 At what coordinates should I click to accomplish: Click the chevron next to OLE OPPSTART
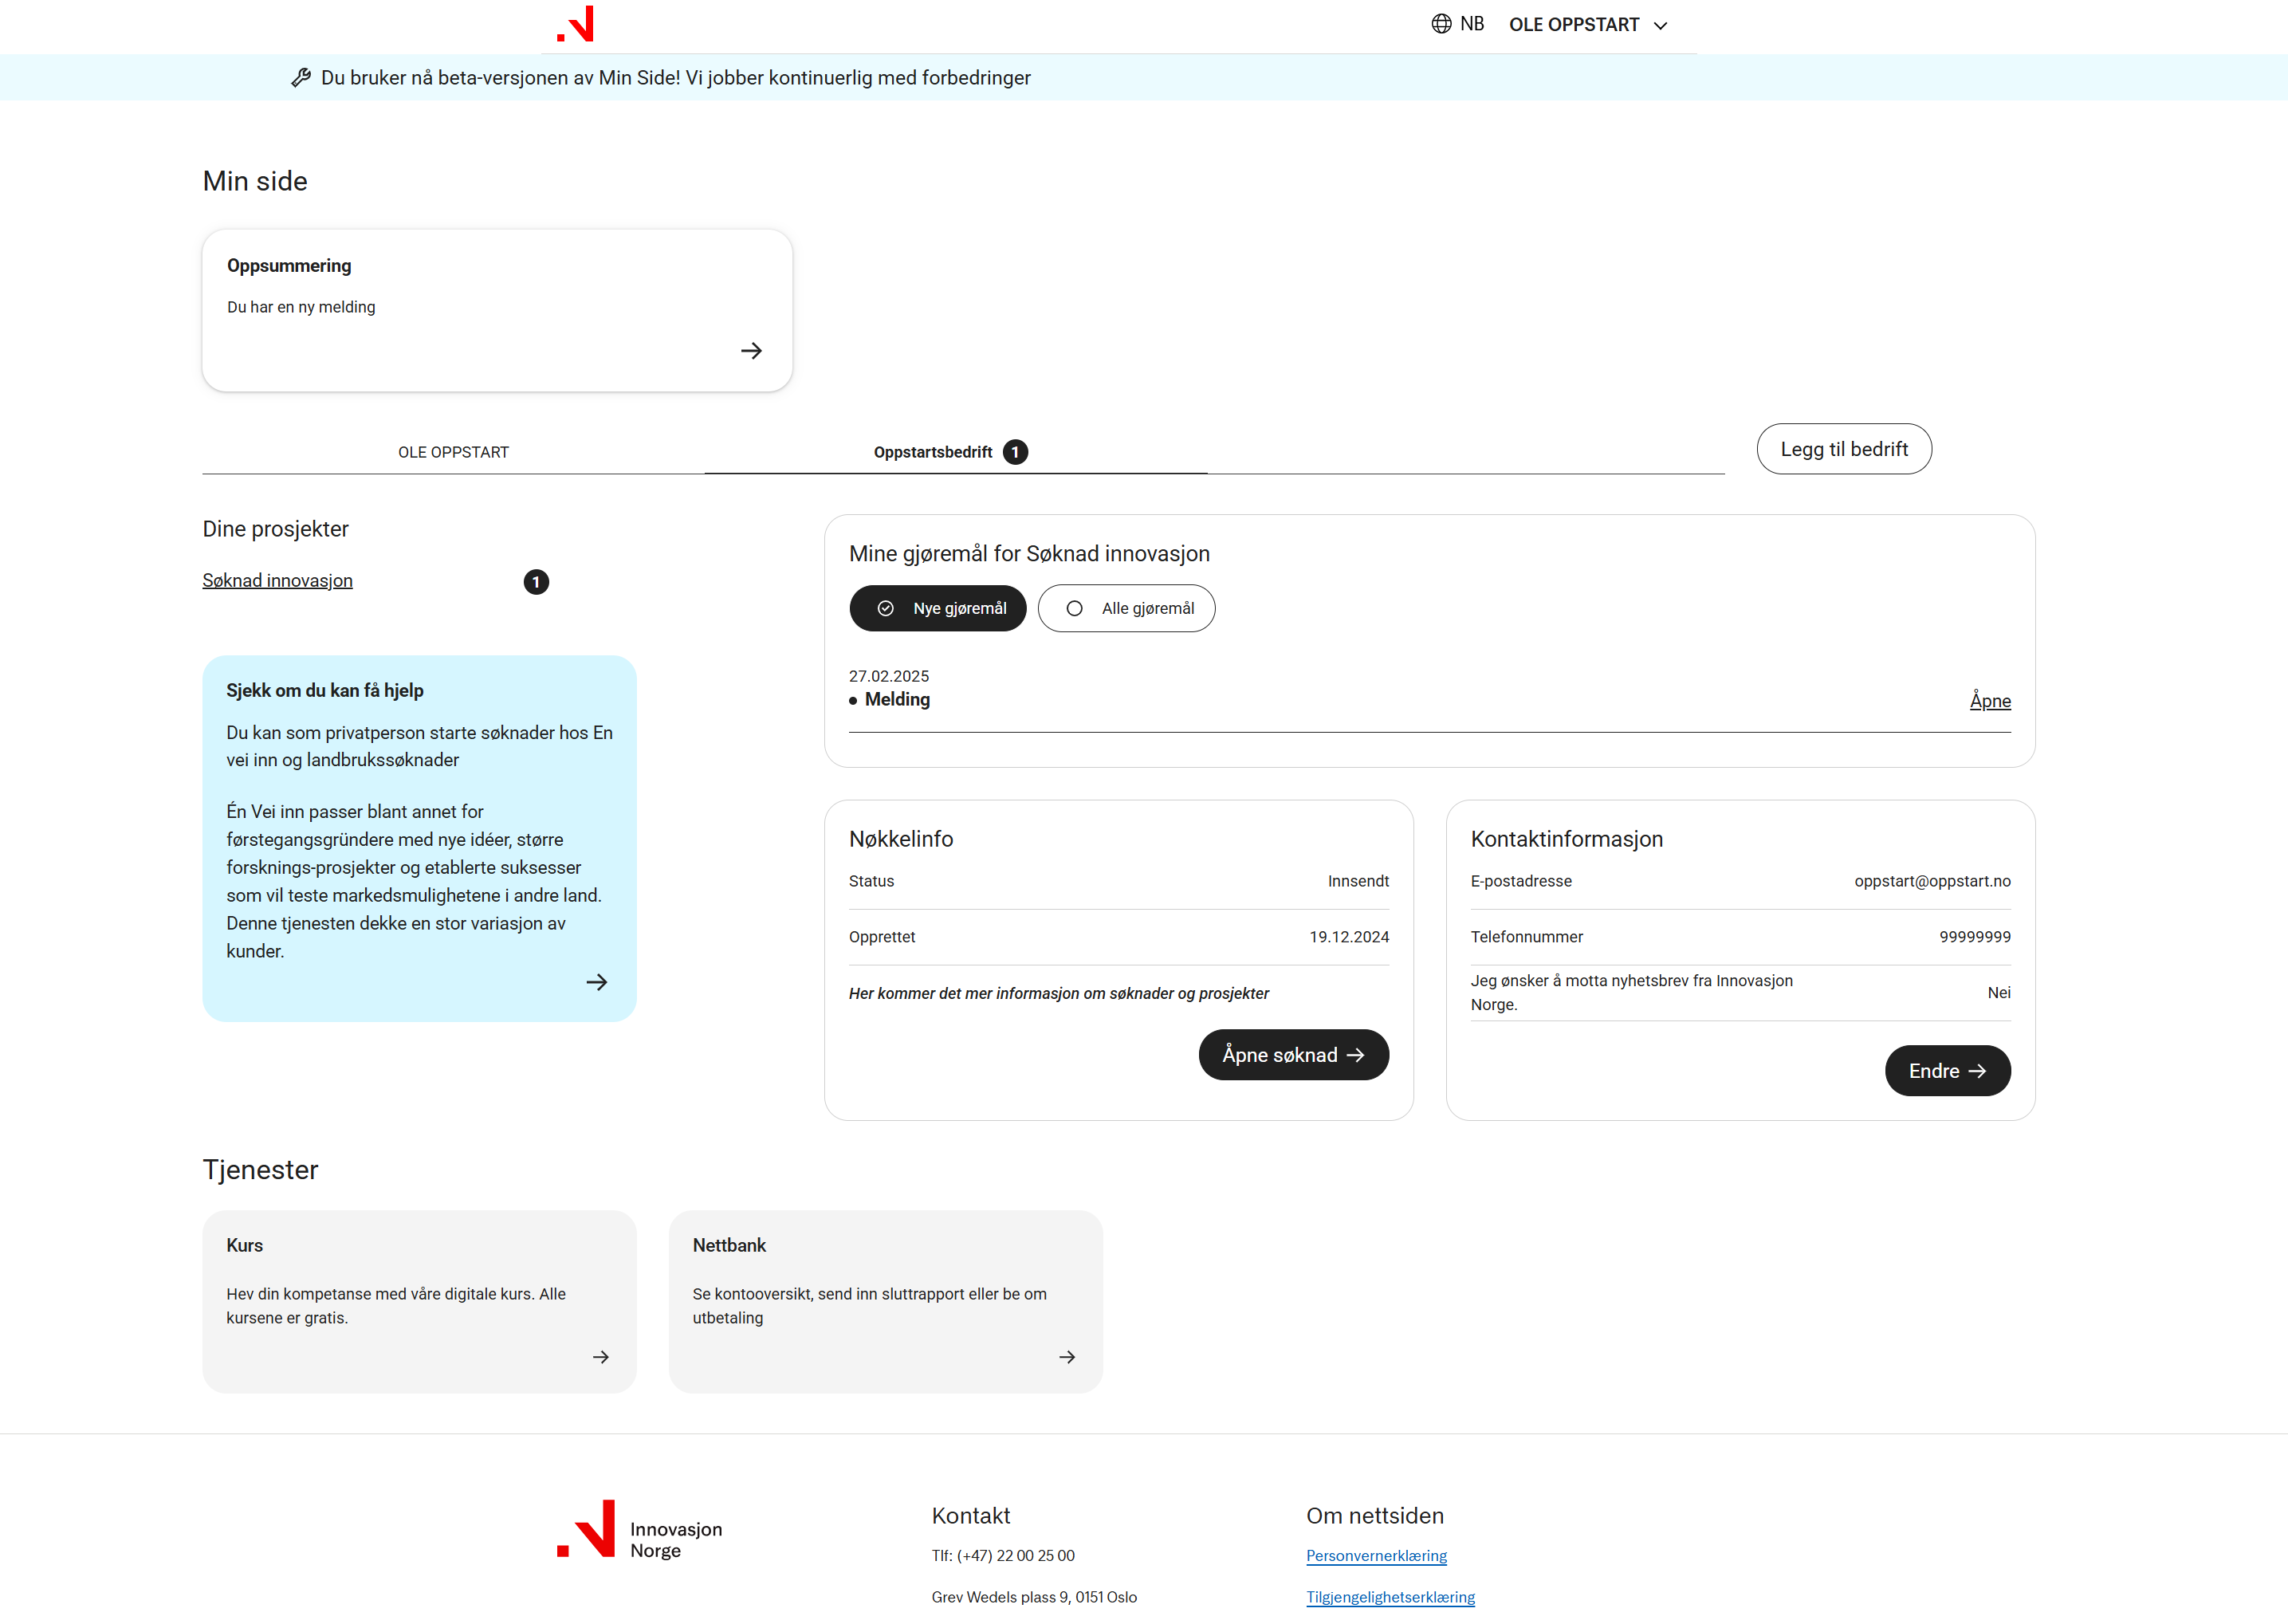[1660, 26]
